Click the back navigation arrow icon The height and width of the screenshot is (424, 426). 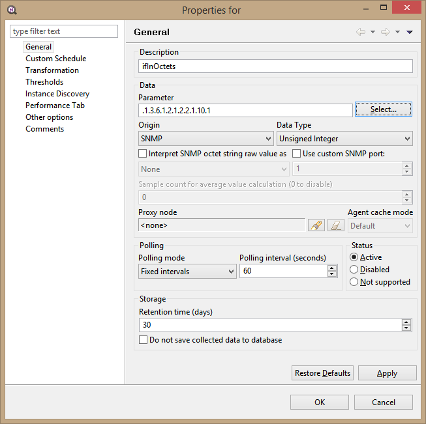(x=360, y=32)
